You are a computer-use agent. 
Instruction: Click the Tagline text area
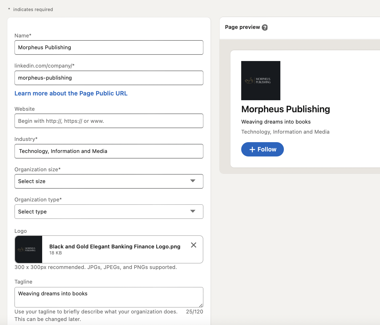click(x=109, y=297)
